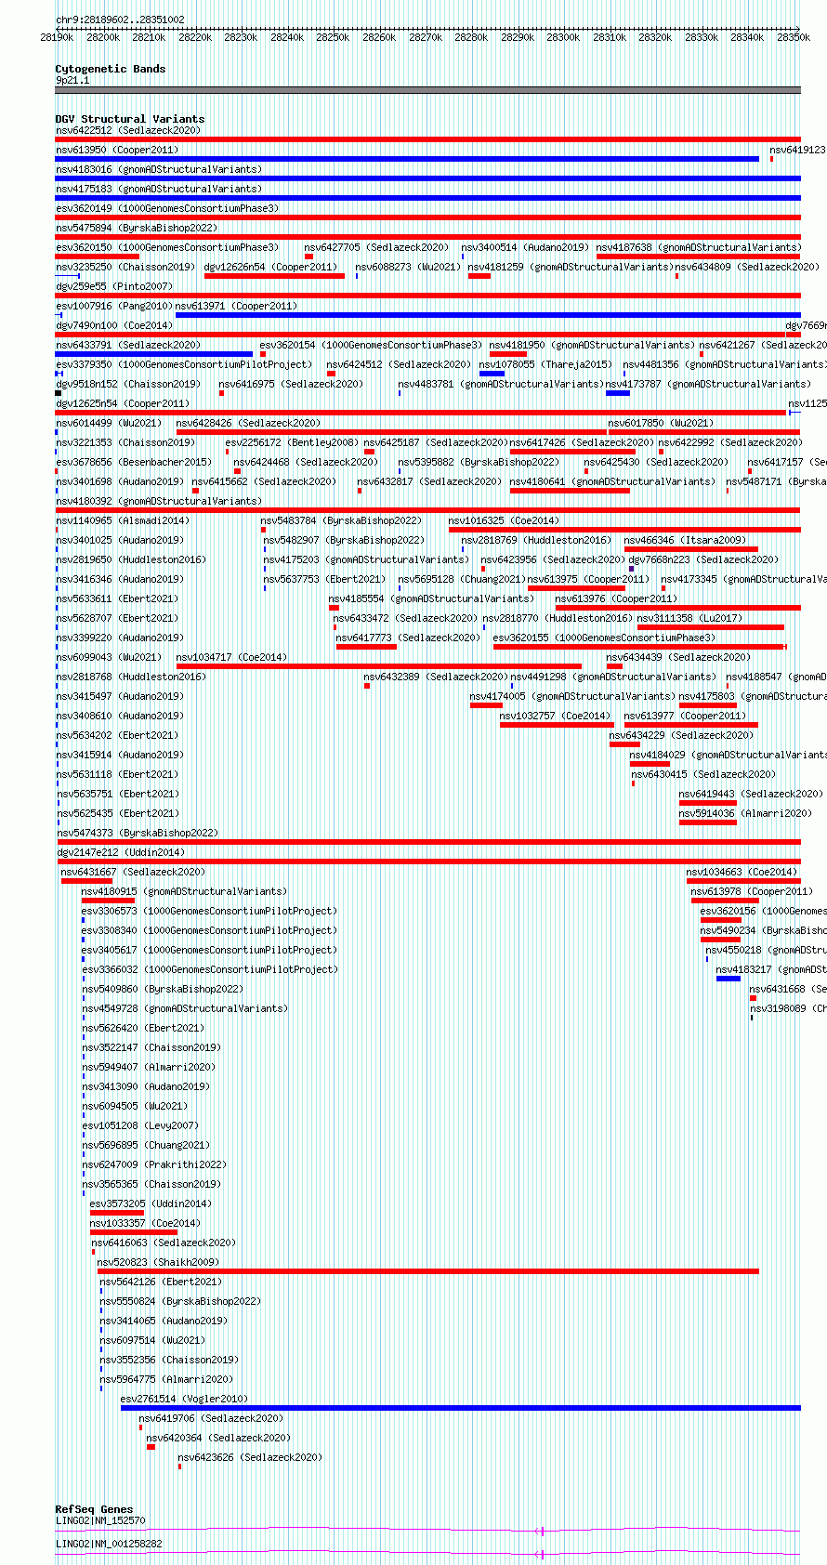Click the blue bar under nsv4173787

pos(618,392)
